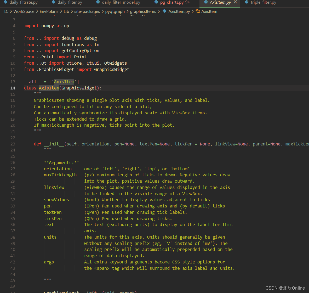
Task: Switch to the daily_filter.py tab
Action: (70, 2)
